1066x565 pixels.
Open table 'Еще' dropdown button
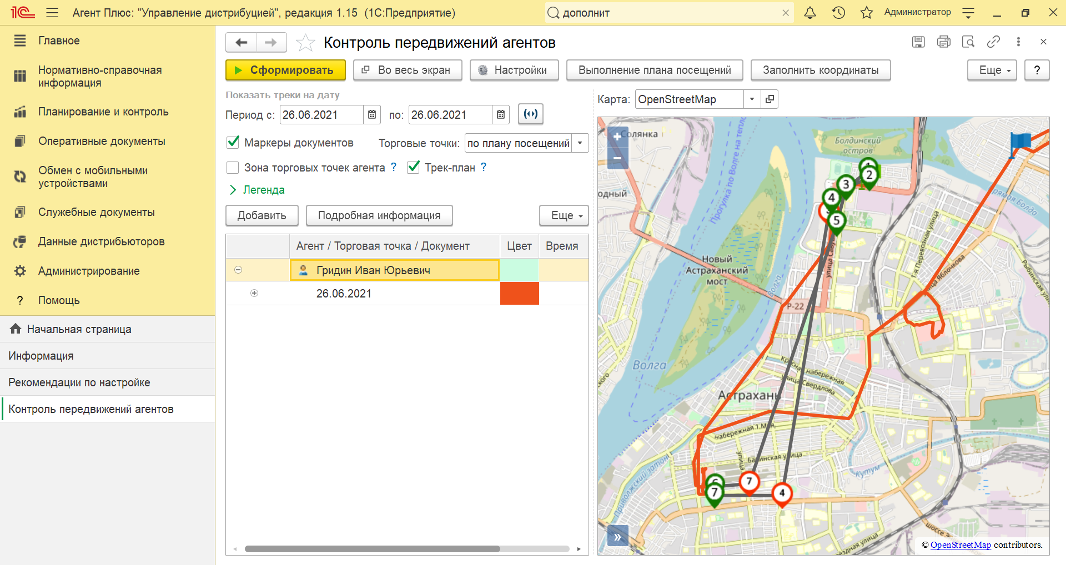point(564,215)
